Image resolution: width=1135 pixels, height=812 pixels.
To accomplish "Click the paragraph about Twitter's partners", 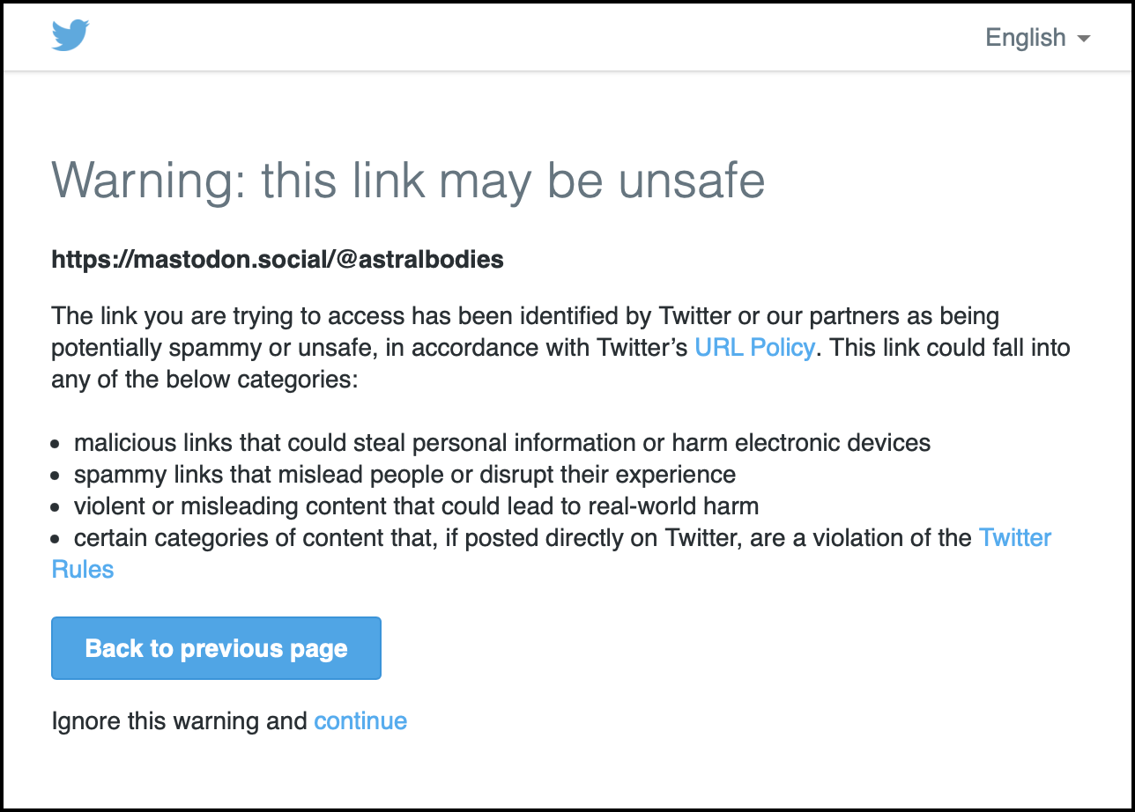I will [561, 347].
